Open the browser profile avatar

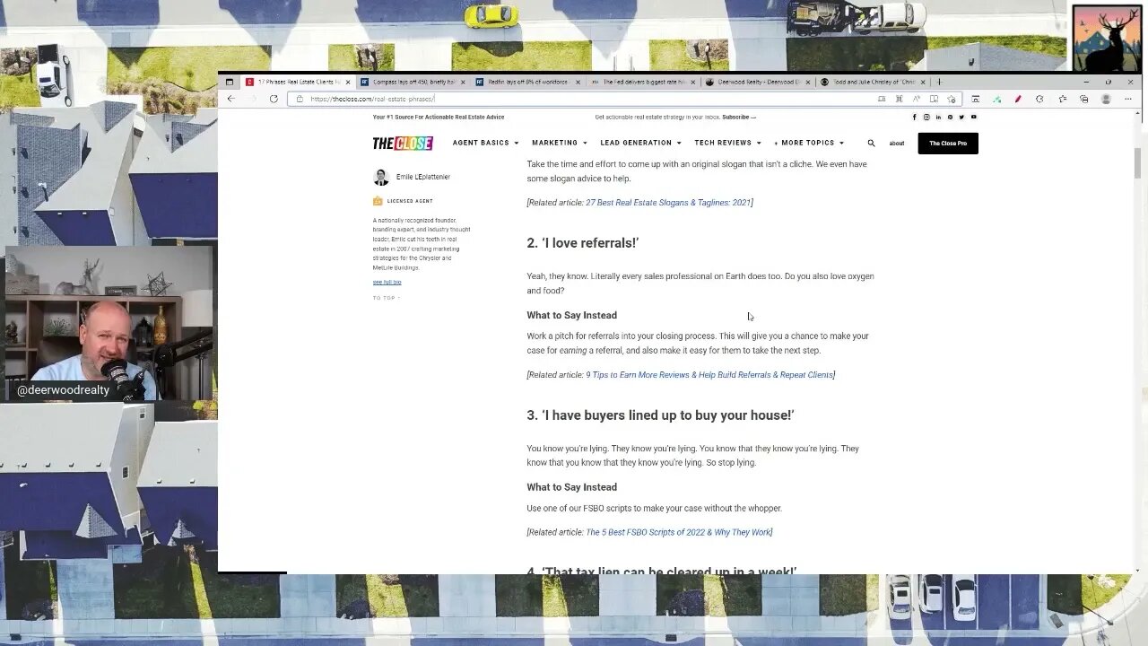1106,99
